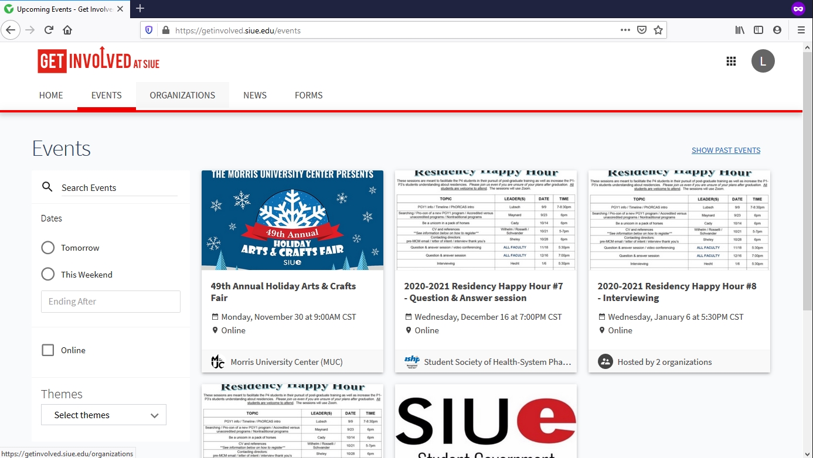The image size is (813, 458).
Task: Reload the current page
Action: [49, 30]
